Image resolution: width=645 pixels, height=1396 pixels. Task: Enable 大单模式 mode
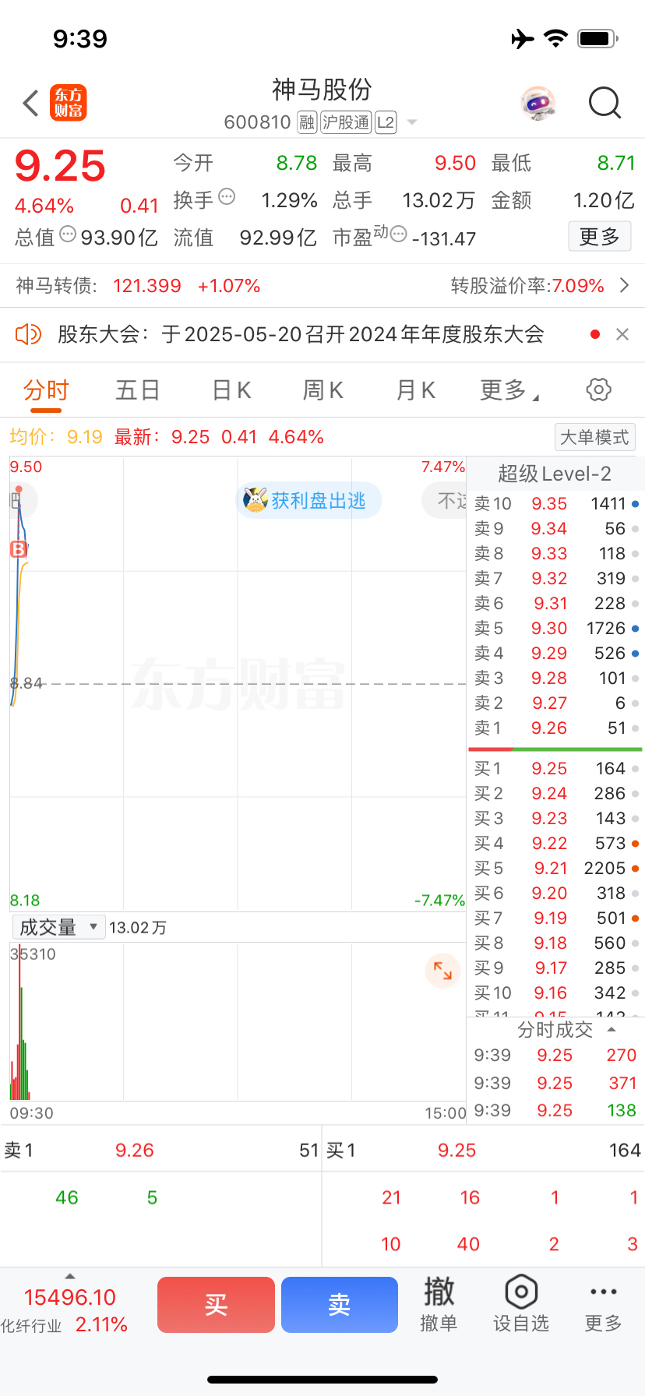click(x=595, y=437)
